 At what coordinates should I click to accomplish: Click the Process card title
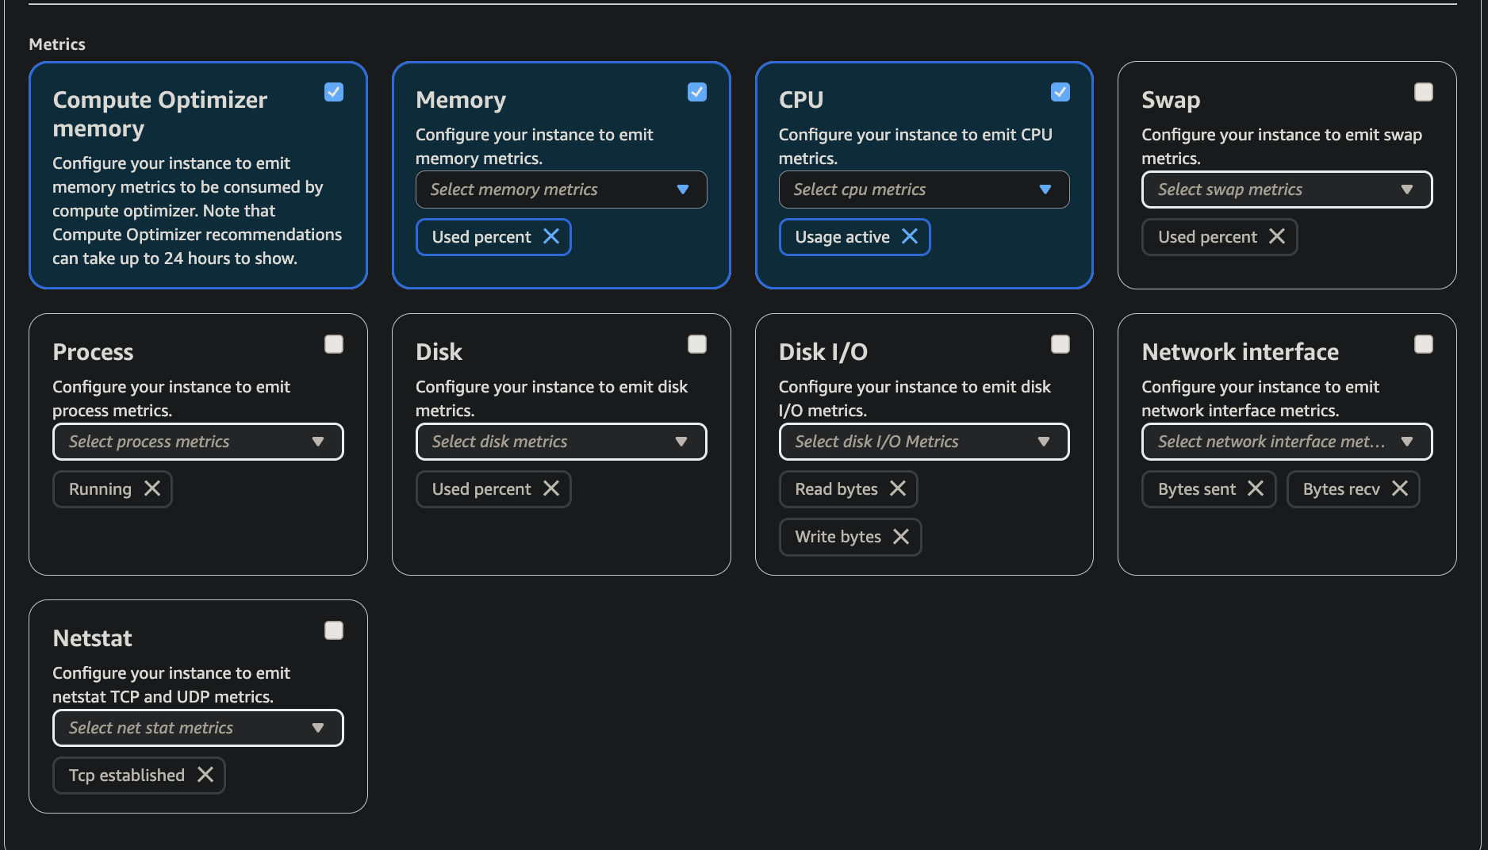93,352
